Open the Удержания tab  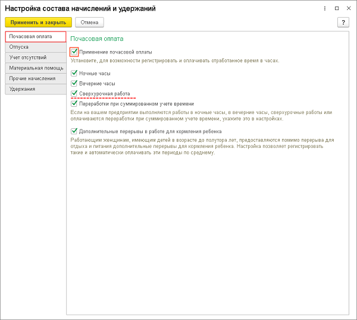pyautogui.click(x=35, y=89)
